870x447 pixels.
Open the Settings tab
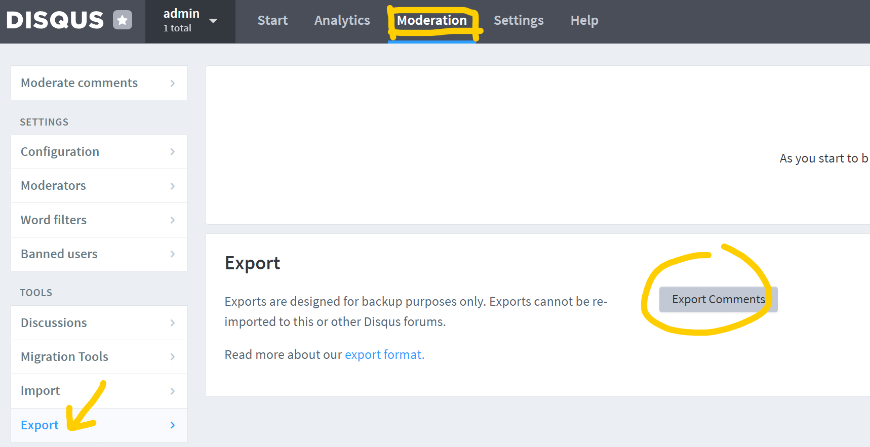(519, 20)
